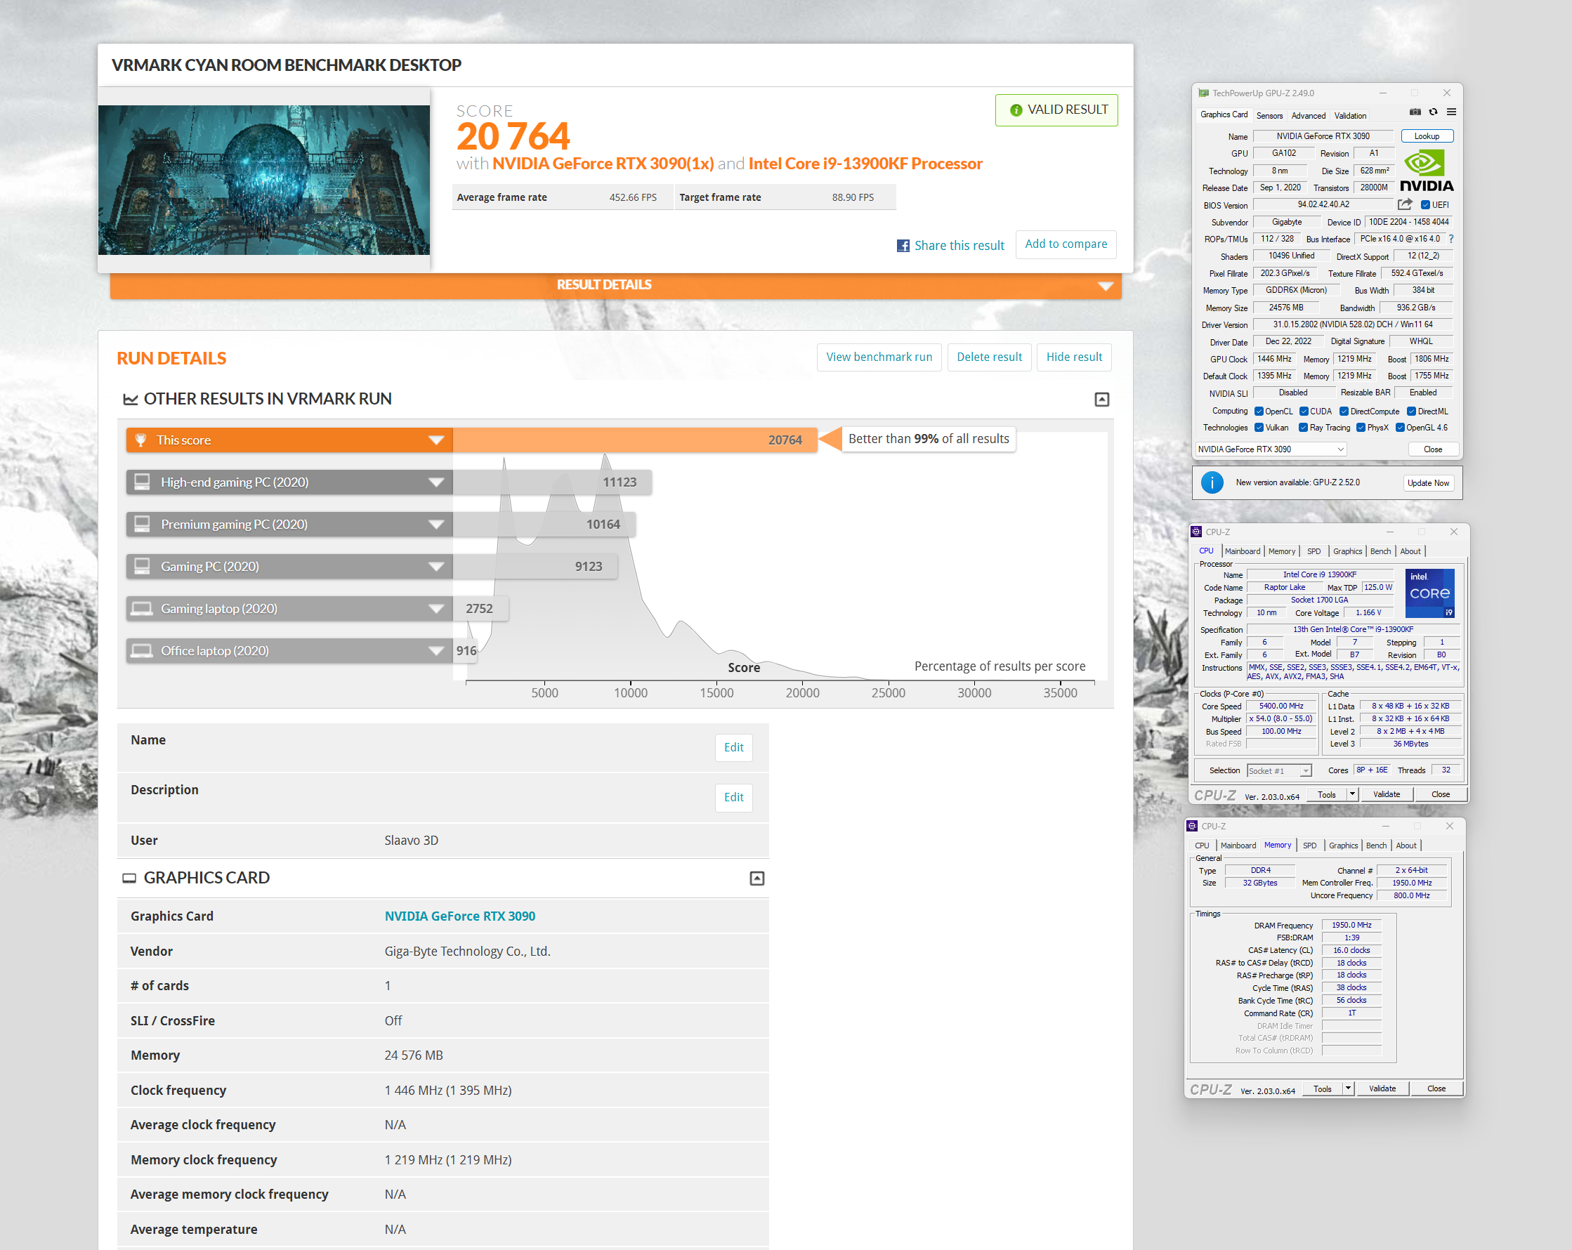1572x1250 pixels.
Task: Click the monitor icon for High-end gaming PC
Action: (x=142, y=482)
